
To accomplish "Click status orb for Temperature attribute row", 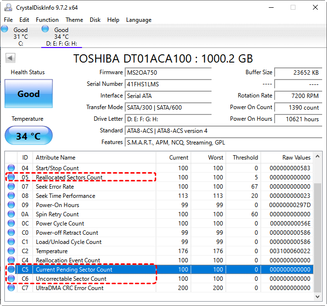I will tap(12, 251).
